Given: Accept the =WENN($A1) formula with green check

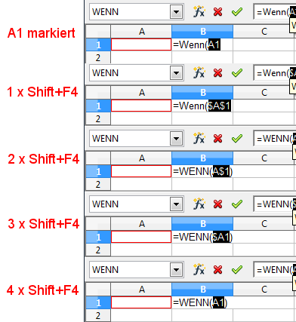Looking at the screenshot, I should click(237, 204).
